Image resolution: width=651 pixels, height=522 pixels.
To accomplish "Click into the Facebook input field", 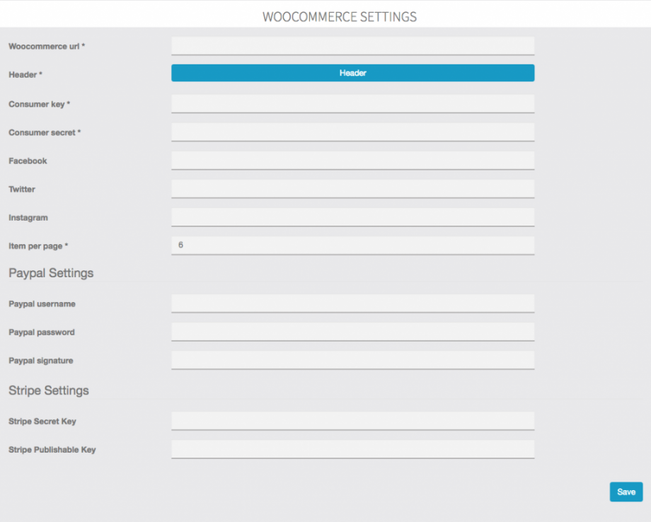I will click(x=352, y=161).
